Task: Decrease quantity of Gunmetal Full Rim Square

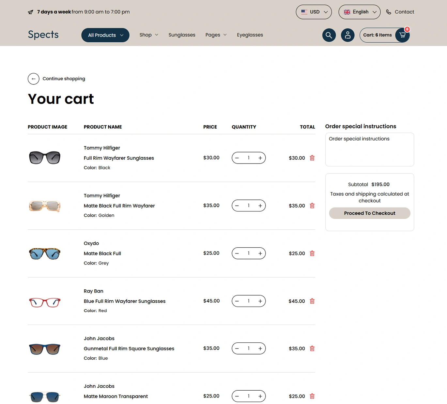Action: (237, 349)
